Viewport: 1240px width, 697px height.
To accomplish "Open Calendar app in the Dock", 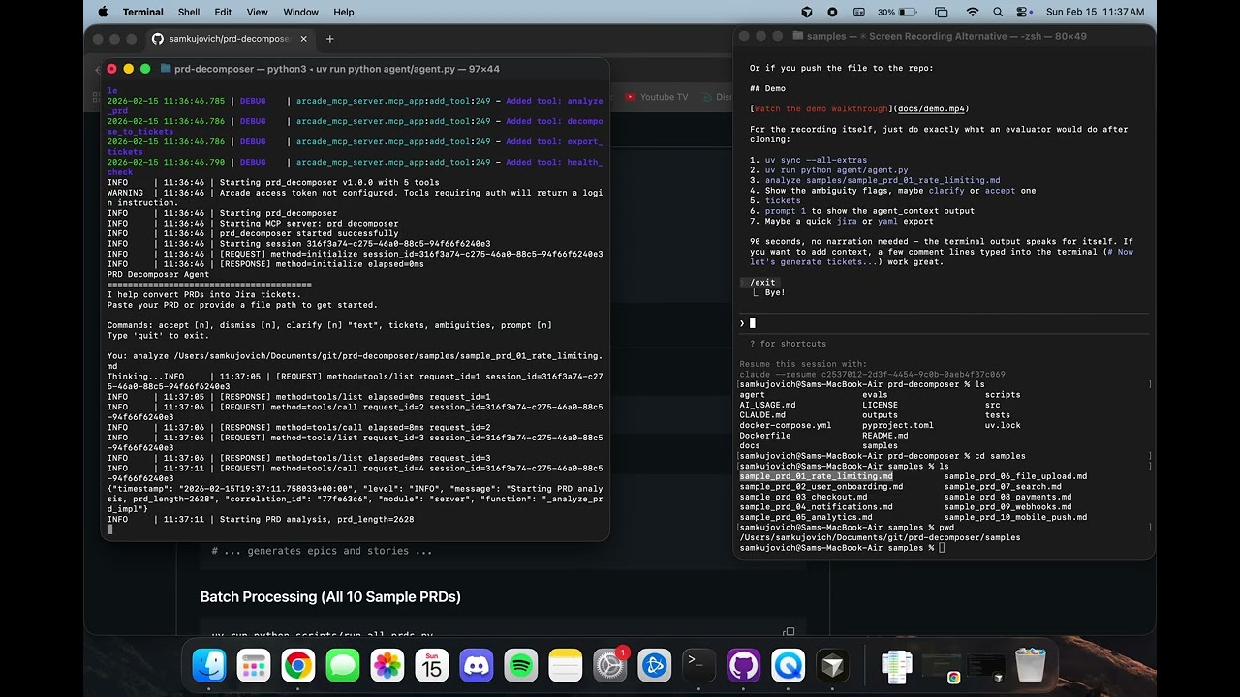I will point(432,665).
